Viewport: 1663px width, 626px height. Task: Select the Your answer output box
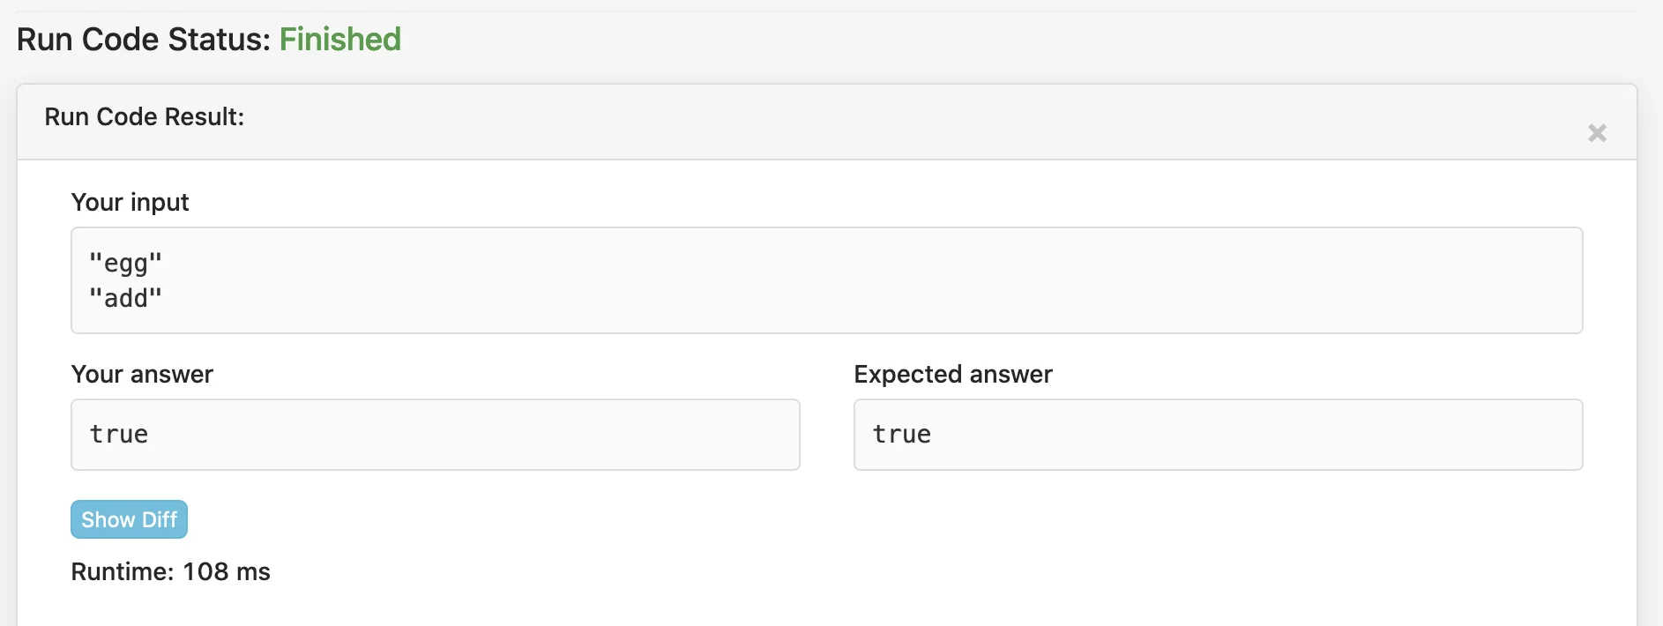click(x=436, y=435)
